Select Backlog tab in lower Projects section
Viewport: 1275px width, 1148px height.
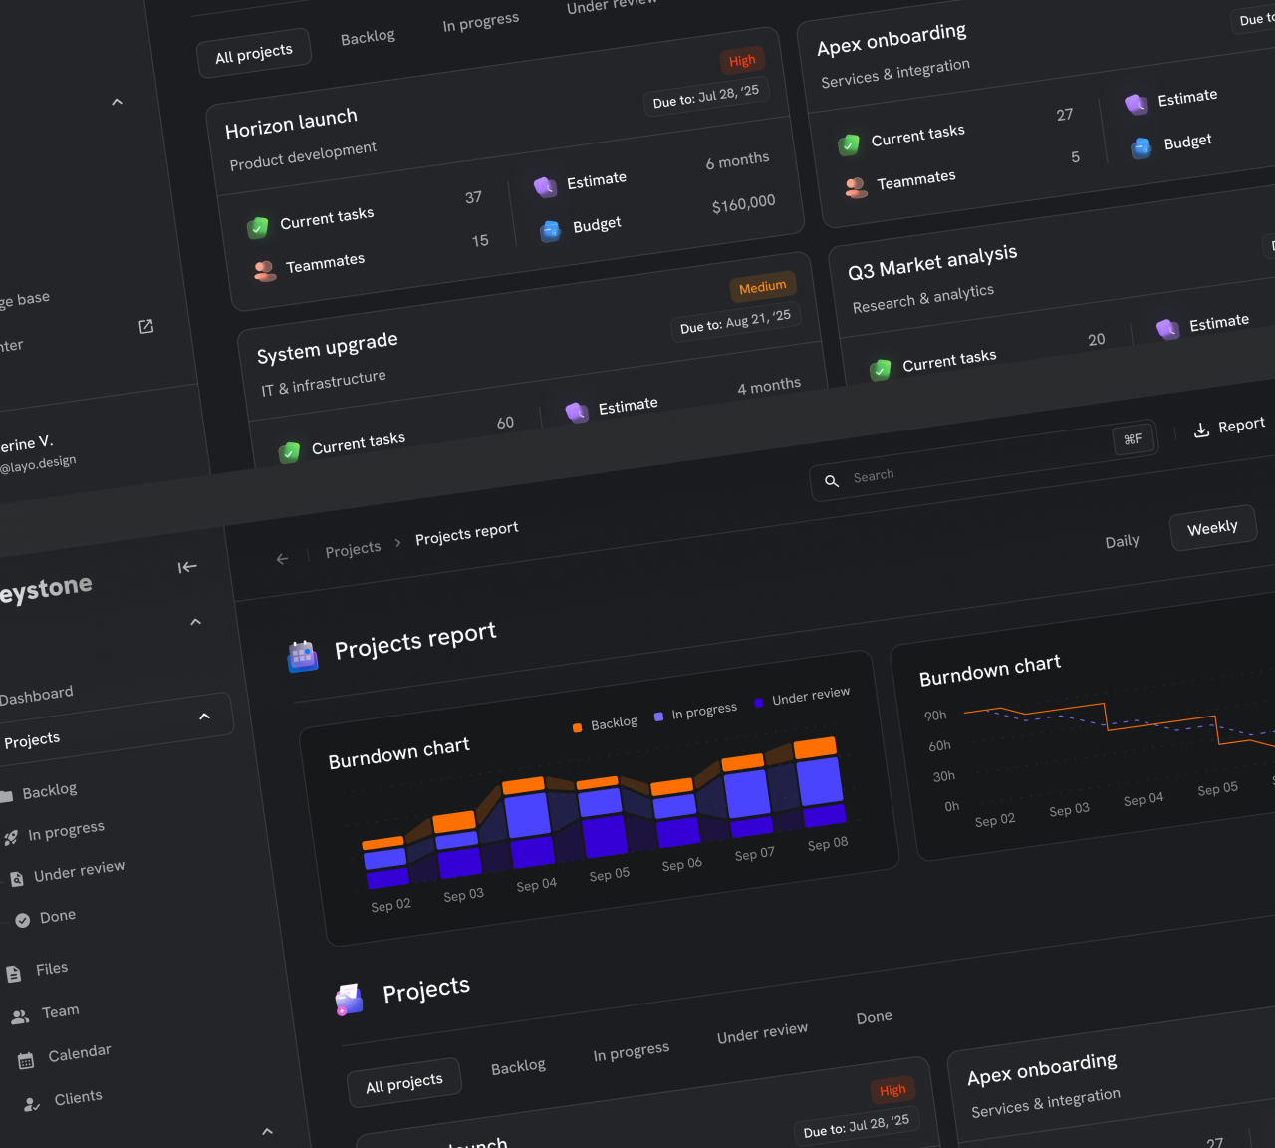(518, 1067)
